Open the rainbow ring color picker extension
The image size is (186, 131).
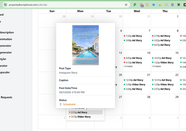tap(179, 5)
